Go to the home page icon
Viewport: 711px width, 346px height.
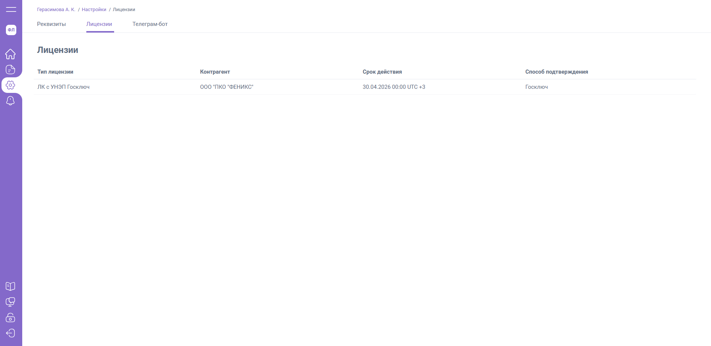[10, 54]
